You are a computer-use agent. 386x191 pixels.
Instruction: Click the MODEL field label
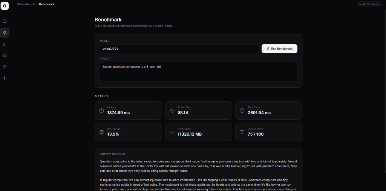coord(104,41)
